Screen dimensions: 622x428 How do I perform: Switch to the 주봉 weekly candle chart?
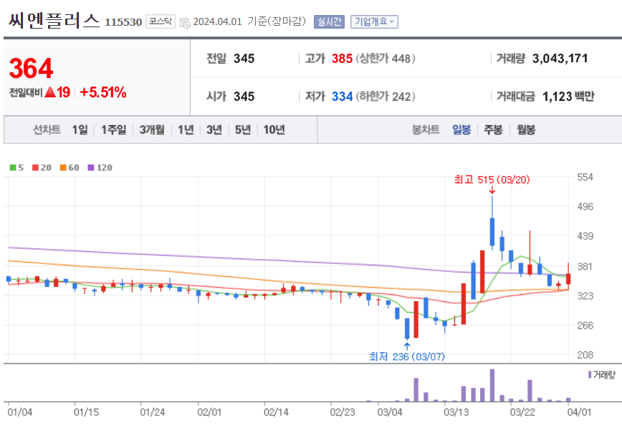point(493,130)
